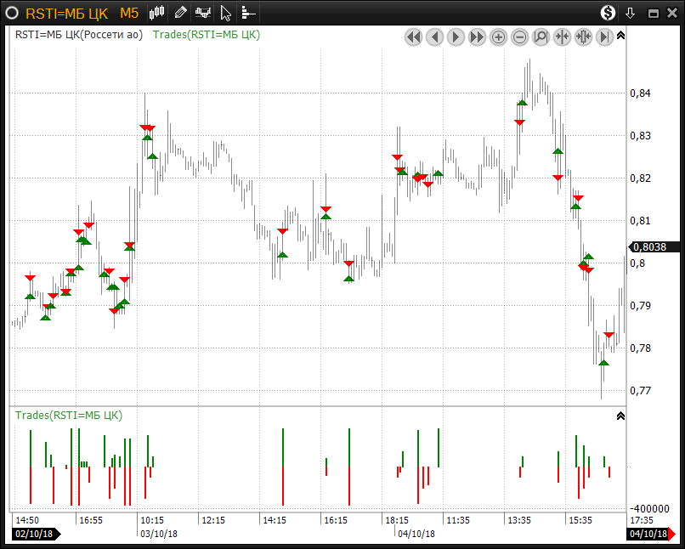This screenshot has height=549, width=685.
Task: Zoom out with the minus button
Action: click(x=519, y=37)
